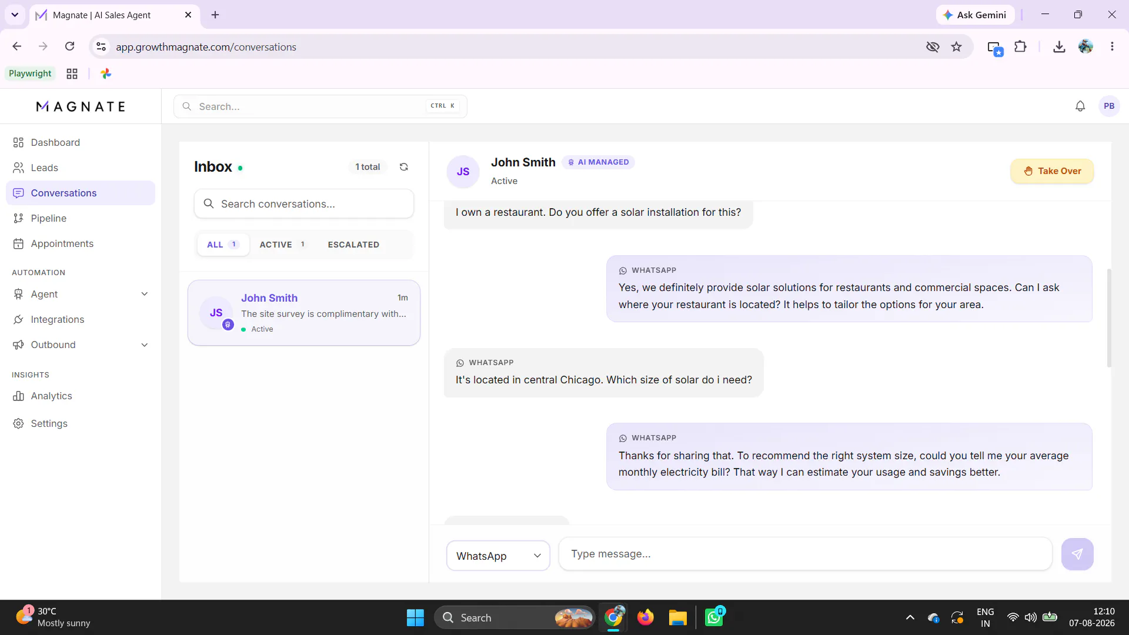Open the John Smith conversation card
The width and height of the screenshot is (1129, 635).
pos(304,313)
